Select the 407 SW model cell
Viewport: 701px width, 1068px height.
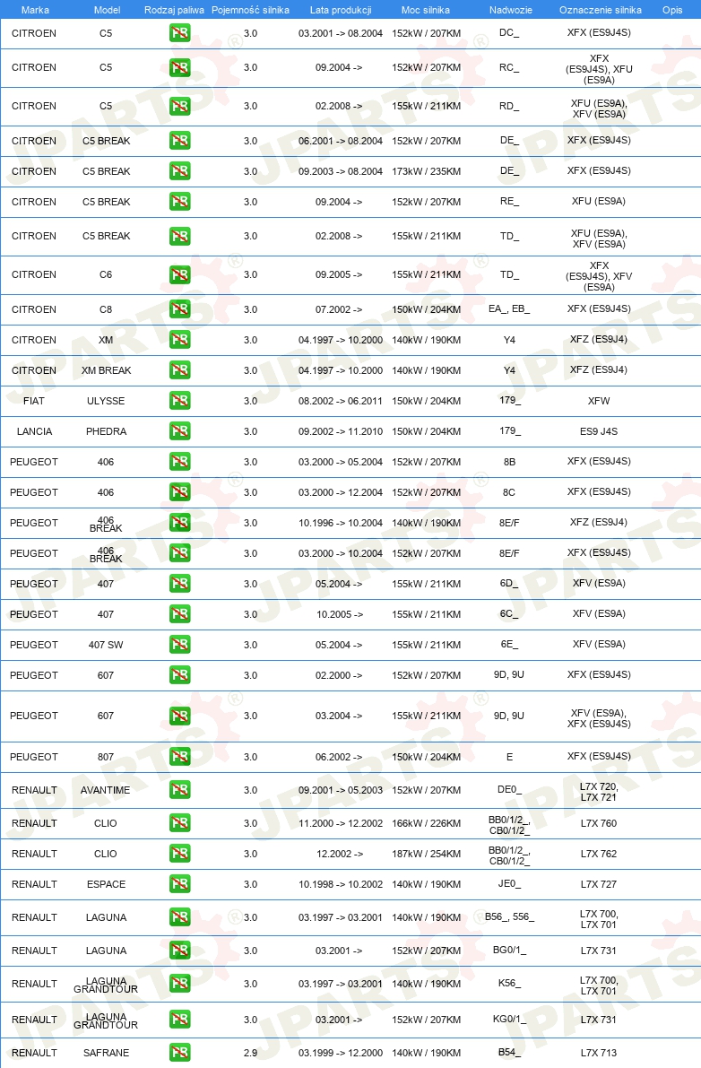tap(106, 645)
